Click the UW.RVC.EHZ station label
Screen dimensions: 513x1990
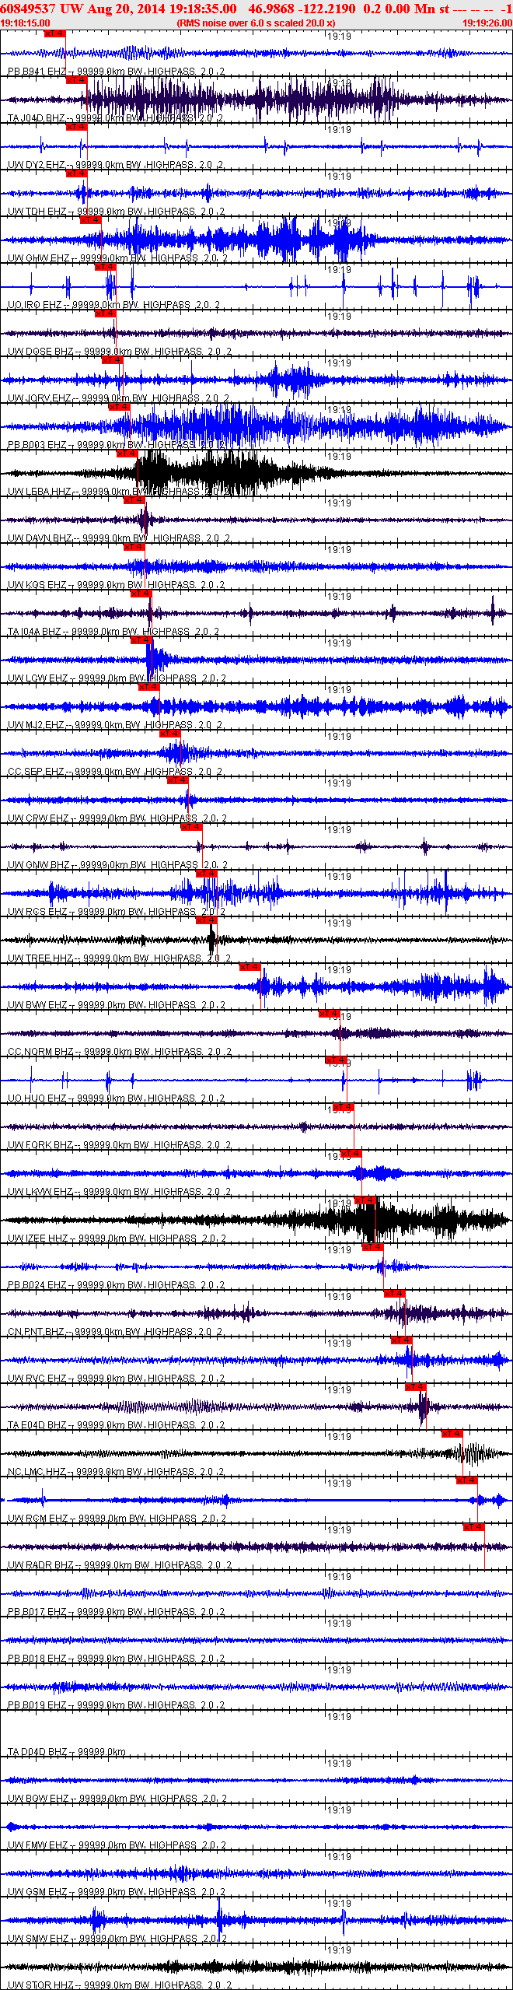click(x=37, y=1379)
